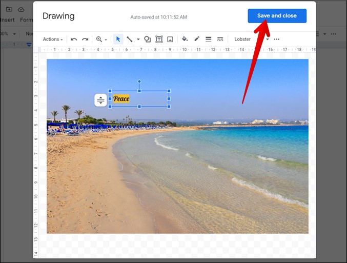Redo the last drawing action

[85, 39]
